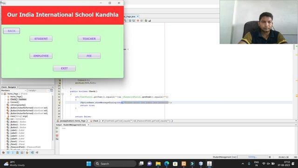The height and width of the screenshot is (168, 298).
Task: Click the EXIT button
Action: (x=64, y=69)
